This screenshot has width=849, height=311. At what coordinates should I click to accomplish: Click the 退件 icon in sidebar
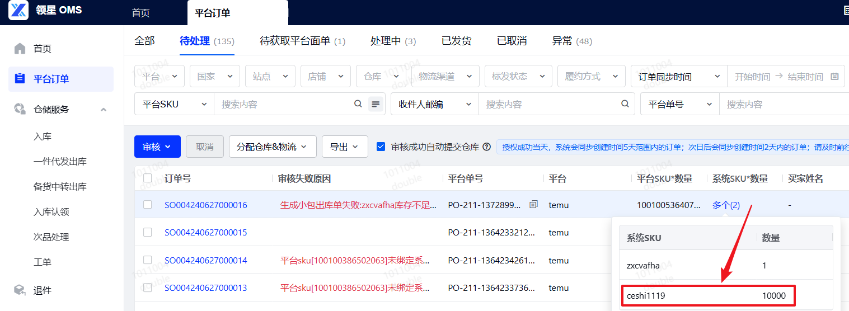tap(20, 290)
